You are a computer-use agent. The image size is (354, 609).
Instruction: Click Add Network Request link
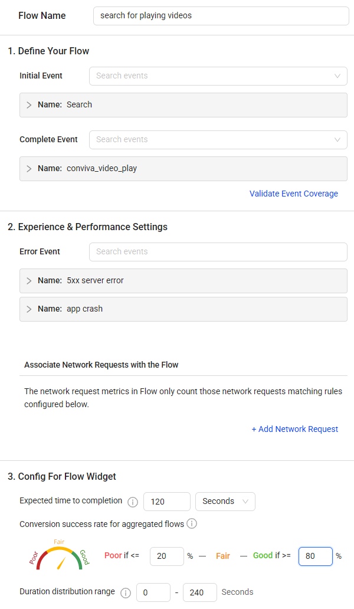coord(294,429)
